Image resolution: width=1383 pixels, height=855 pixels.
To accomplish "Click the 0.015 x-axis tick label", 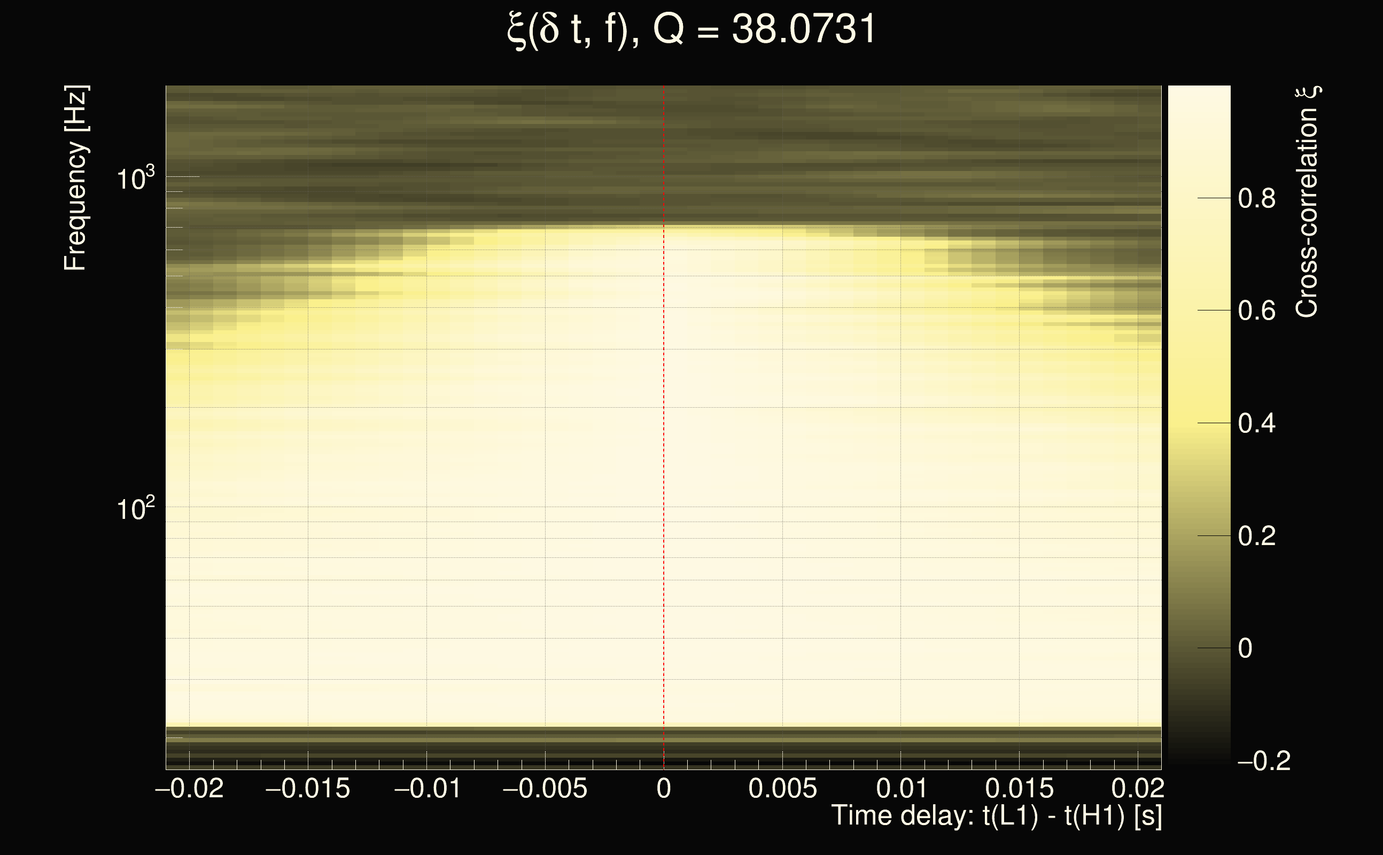I will 1020,788.
